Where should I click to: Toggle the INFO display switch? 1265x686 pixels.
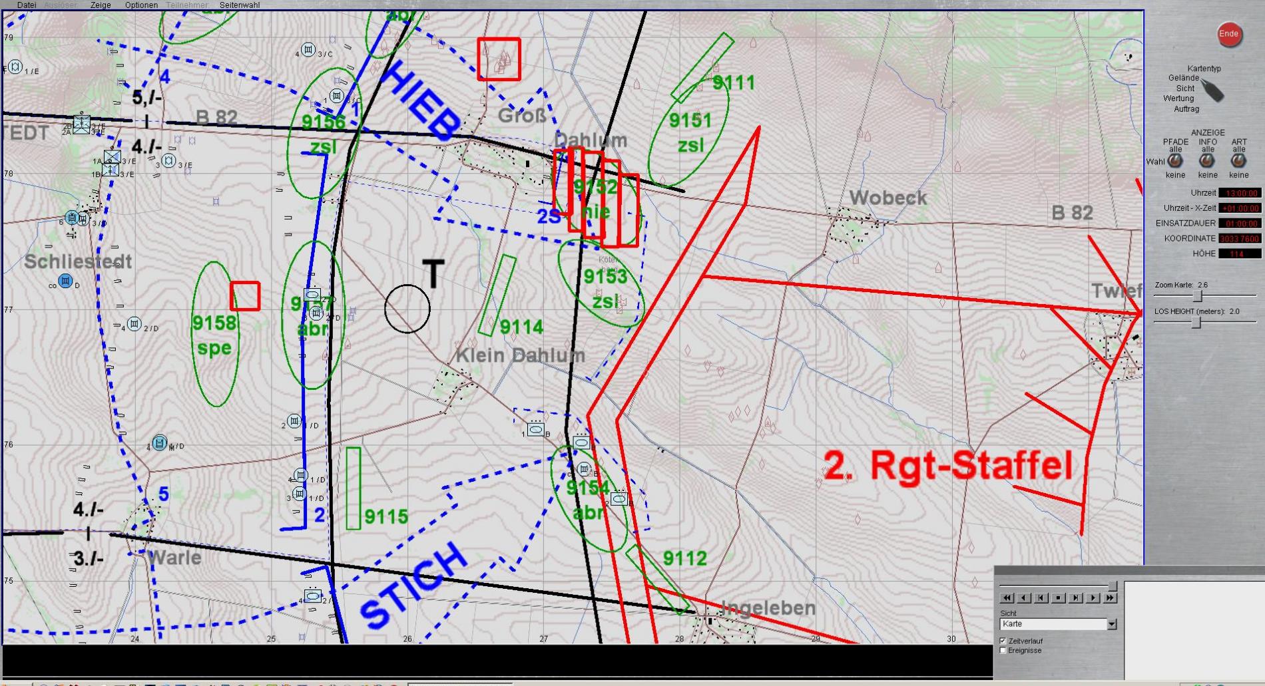(x=1207, y=161)
